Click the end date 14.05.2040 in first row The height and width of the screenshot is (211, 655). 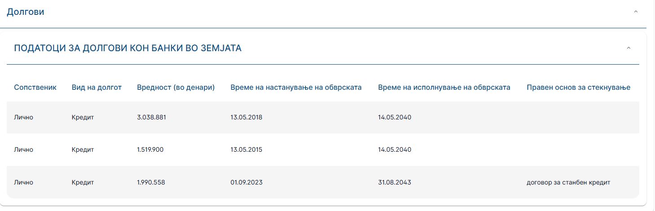[x=394, y=118]
